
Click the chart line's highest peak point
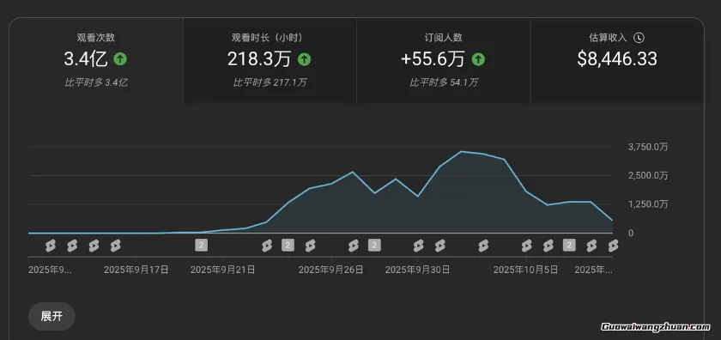[462, 151]
